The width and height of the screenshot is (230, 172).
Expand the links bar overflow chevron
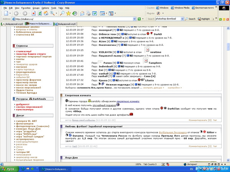pos(216,7)
